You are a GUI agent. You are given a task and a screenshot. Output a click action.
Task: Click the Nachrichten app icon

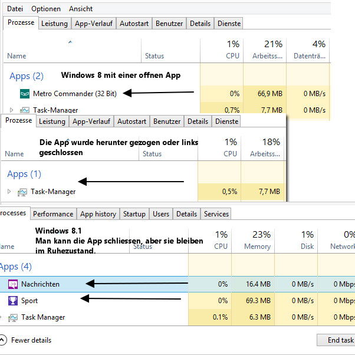click(13, 284)
